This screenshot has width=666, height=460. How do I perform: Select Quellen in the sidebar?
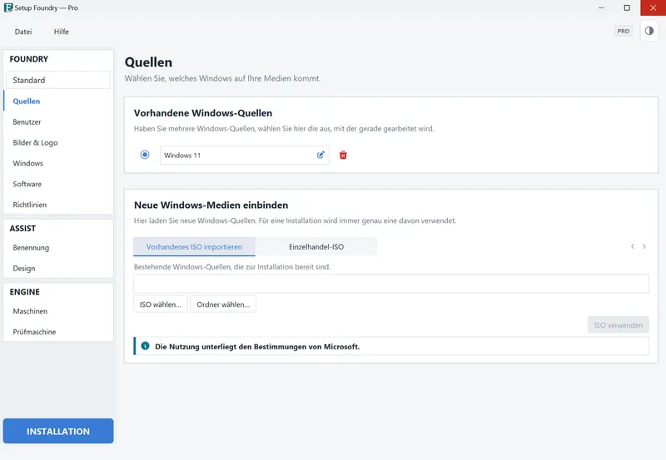(x=58, y=101)
